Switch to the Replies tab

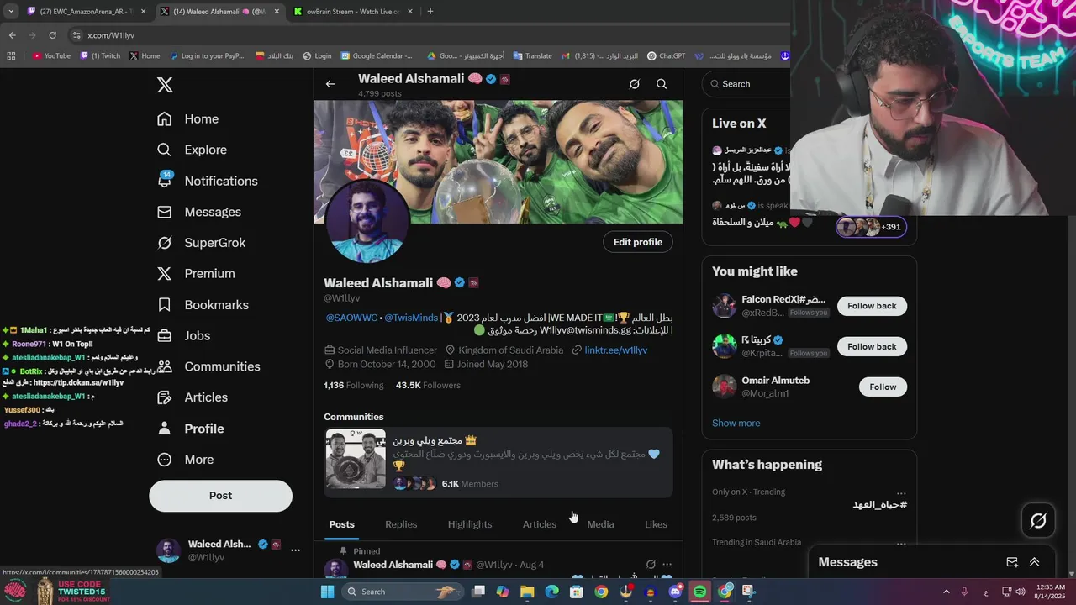point(401,524)
